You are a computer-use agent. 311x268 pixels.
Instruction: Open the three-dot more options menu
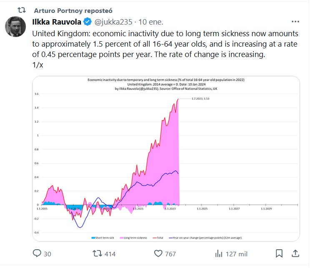pyautogui.click(x=295, y=22)
